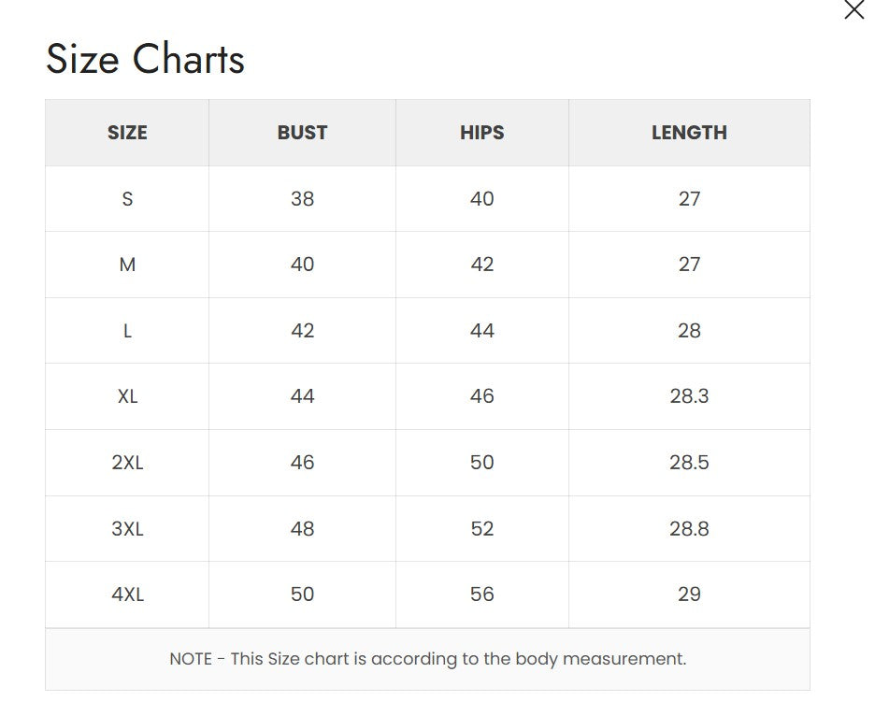Viewport: 875px width, 716px height.
Task: Select the 3XL size cell
Action: [x=127, y=529]
